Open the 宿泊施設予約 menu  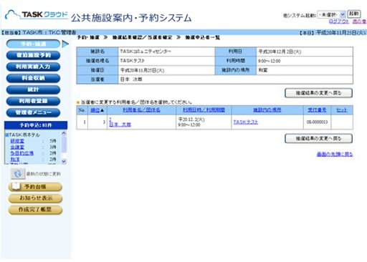tap(33, 55)
